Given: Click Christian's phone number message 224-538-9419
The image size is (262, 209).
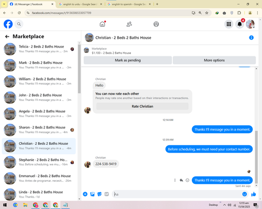Looking at the screenshot, I should coord(106,164).
